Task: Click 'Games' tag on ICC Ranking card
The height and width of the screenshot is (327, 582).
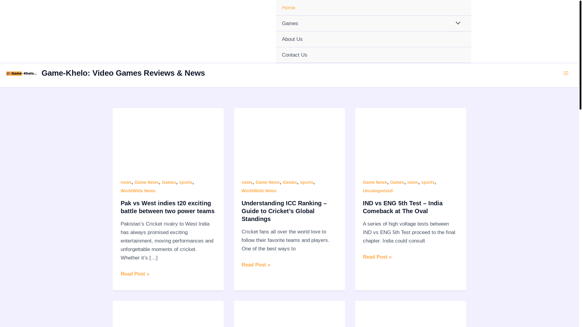Action: point(290,182)
